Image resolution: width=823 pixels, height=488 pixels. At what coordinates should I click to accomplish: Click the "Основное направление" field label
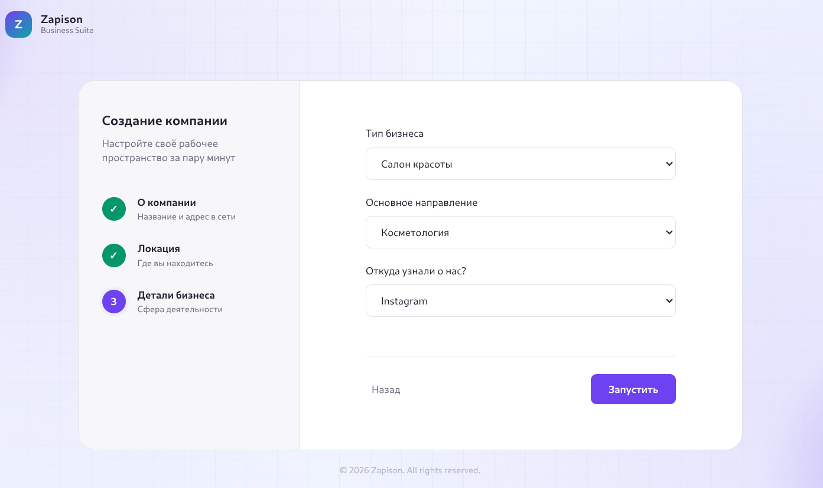421,202
